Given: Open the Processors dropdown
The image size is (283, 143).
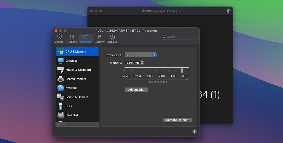Looking at the screenshot, I should 141,55.
